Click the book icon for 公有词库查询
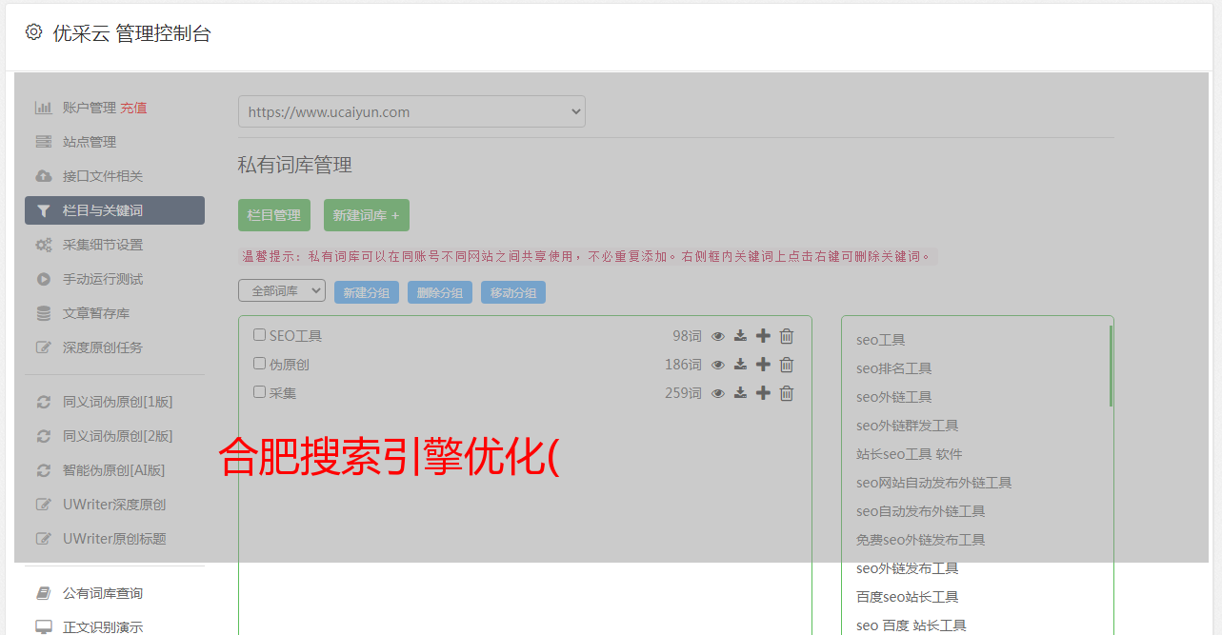 pos(43,593)
